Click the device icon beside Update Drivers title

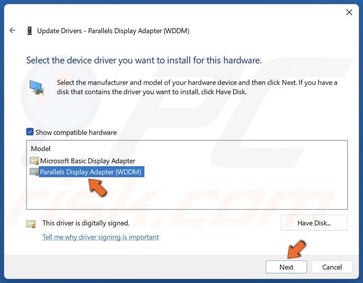29,30
